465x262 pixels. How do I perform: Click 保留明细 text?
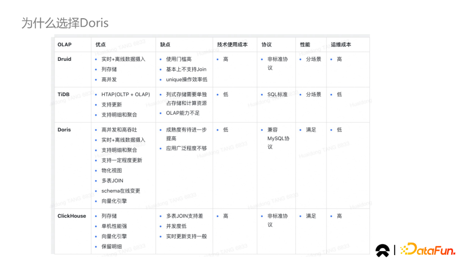point(112,246)
